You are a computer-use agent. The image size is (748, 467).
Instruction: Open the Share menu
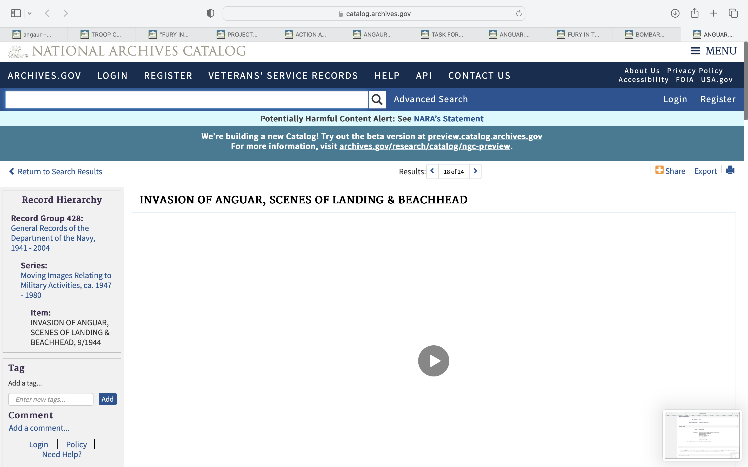click(x=670, y=171)
